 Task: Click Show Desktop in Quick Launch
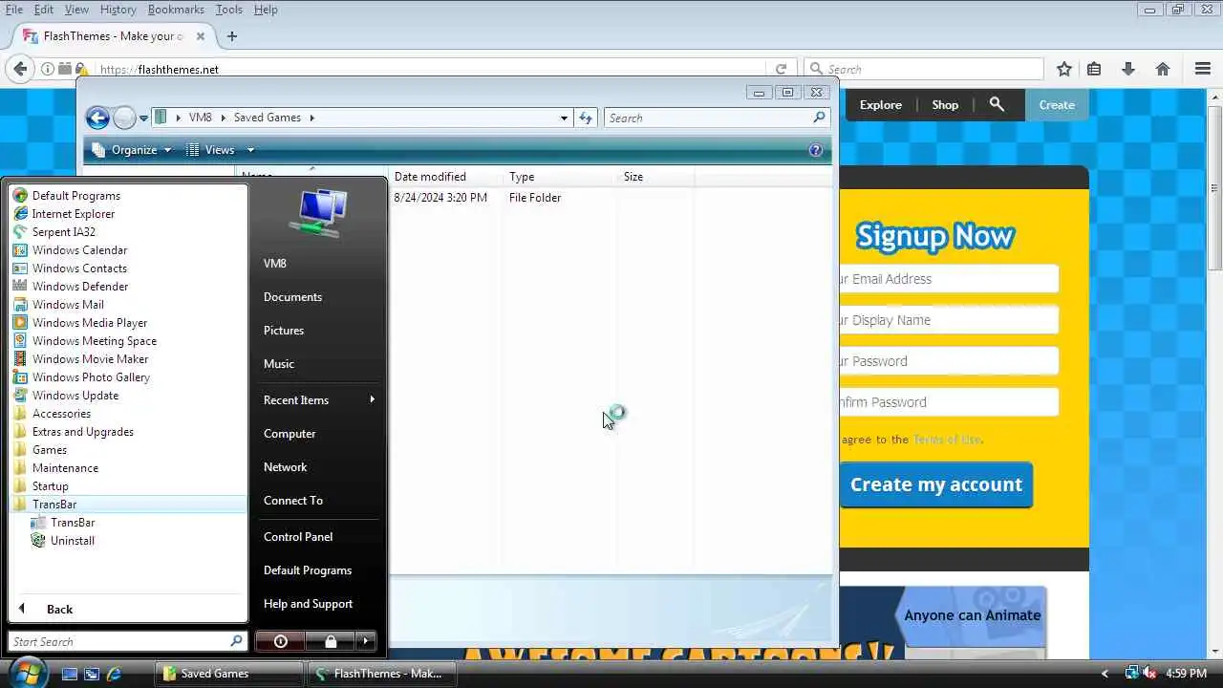tap(69, 674)
